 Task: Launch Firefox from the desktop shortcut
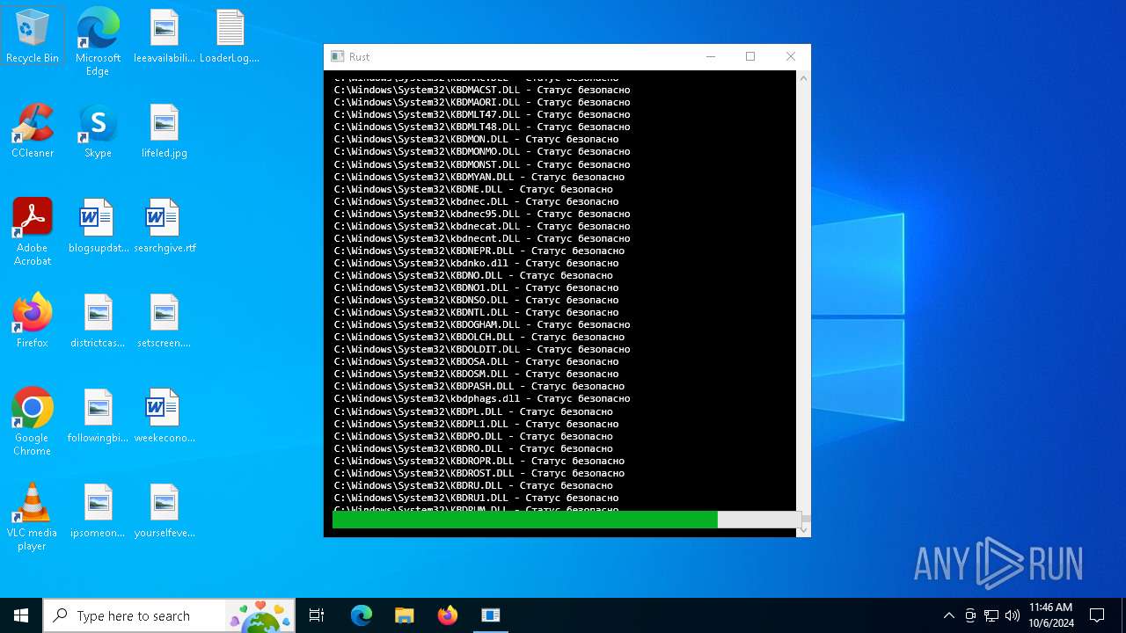coord(33,321)
